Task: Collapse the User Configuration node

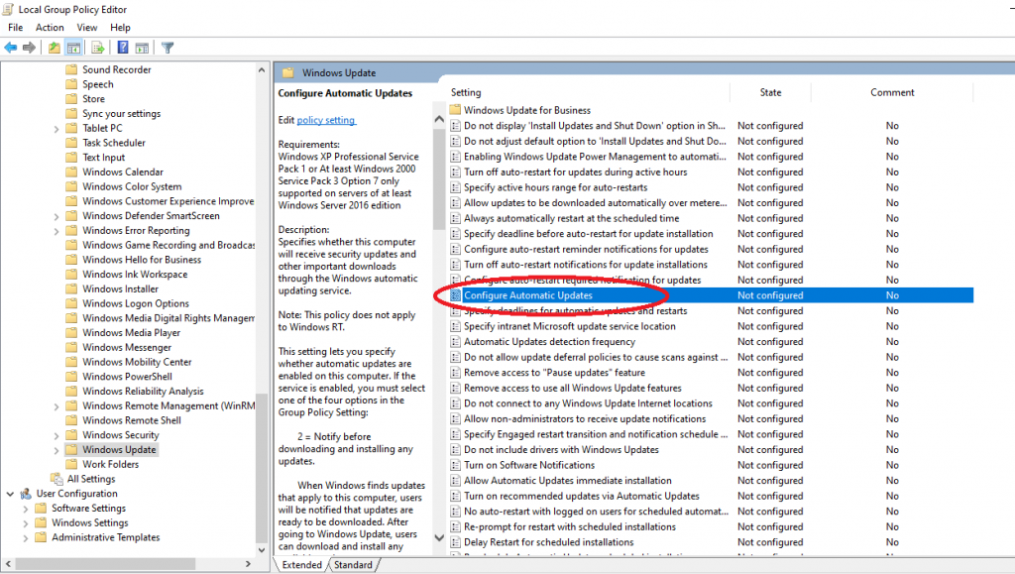Action: pyautogui.click(x=10, y=493)
